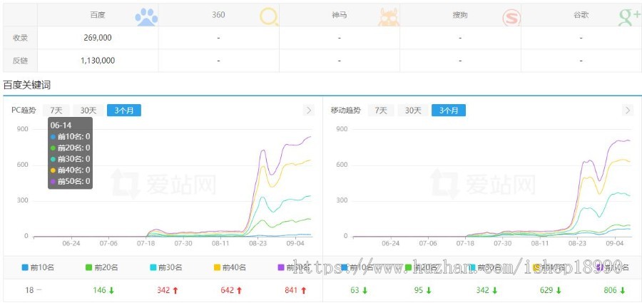The height and width of the screenshot is (303, 642).
Task: Click the green 前20名 swatch in the PC legend
Action: point(89,268)
